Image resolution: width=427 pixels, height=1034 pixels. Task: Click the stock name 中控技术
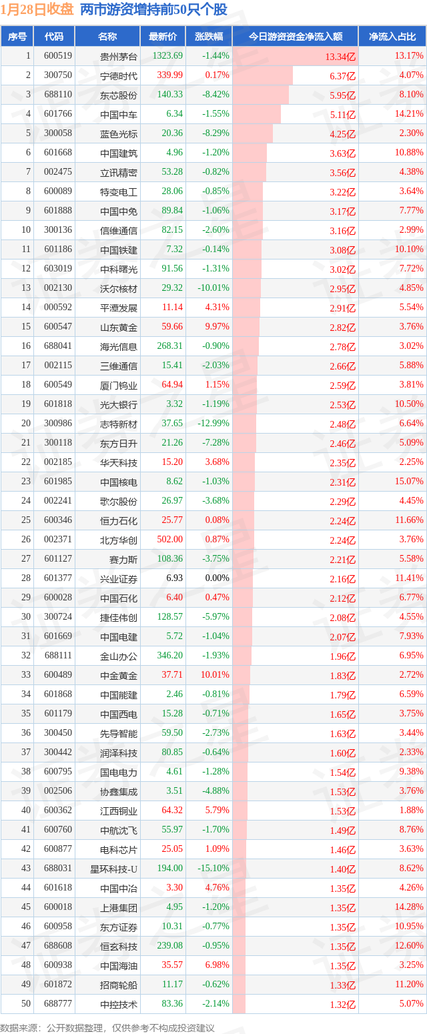coord(119,1005)
